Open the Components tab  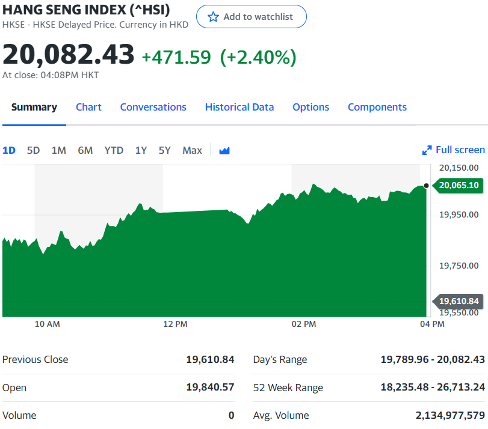pos(377,107)
